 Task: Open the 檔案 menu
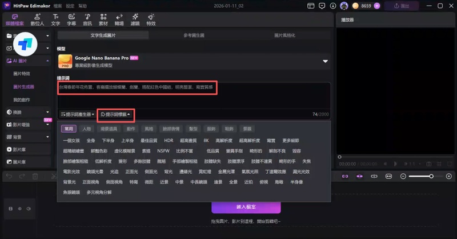[x=58, y=6]
